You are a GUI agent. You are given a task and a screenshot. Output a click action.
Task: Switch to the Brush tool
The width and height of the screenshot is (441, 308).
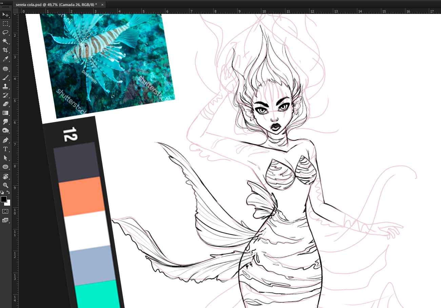(5, 78)
